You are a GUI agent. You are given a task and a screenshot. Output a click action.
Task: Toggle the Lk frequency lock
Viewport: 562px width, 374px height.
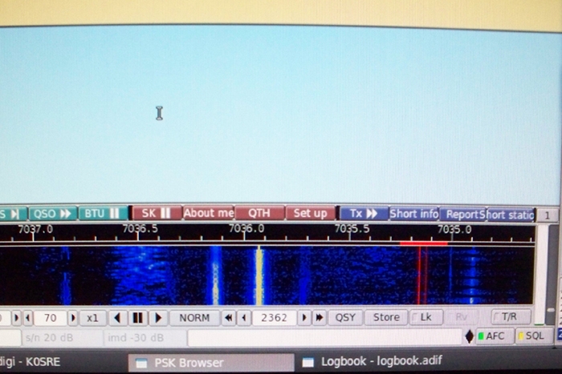(x=424, y=318)
